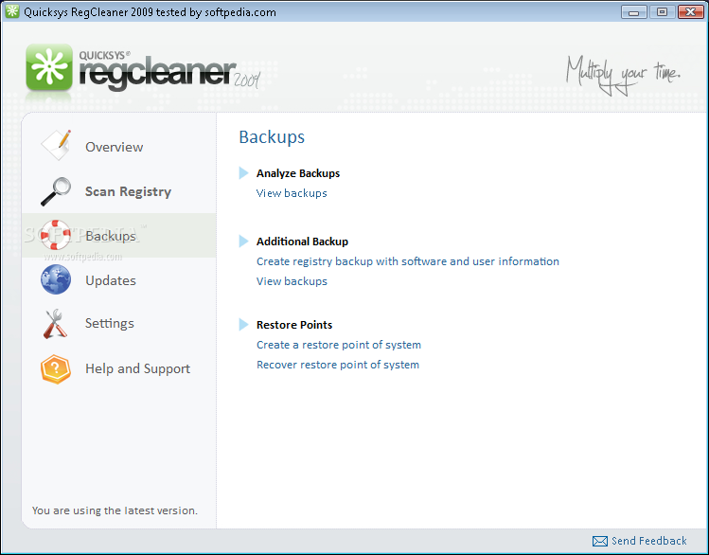This screenshot has width=709, height=555.
Task: Click the Backups lifebuoy icon
Action: [56, 235]
